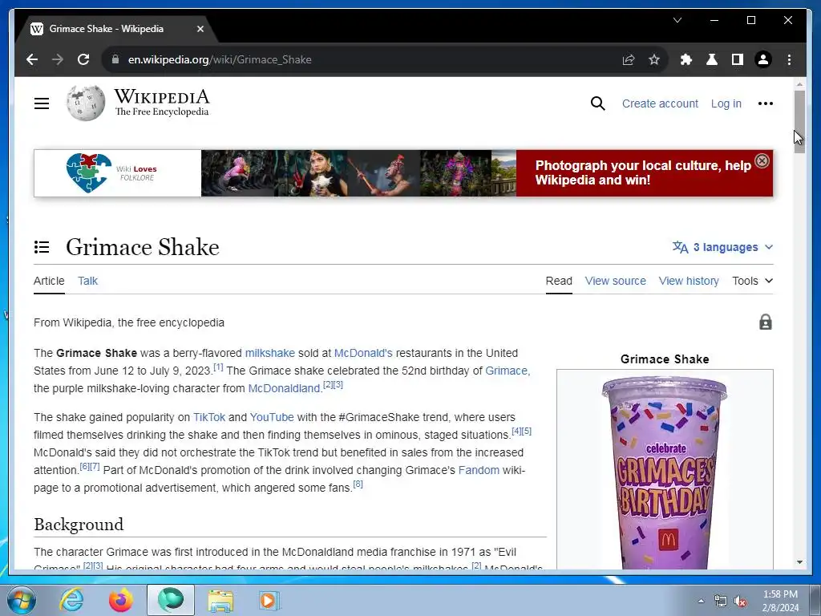Open the Chrome Labs flask icon
The width and height of the screenshot is (821, 616).
point(712,59)
